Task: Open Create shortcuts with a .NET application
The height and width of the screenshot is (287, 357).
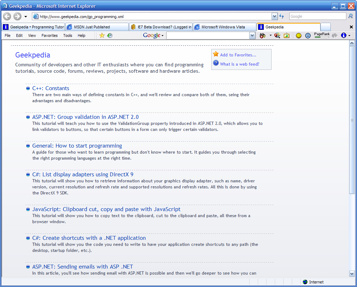Action: click(x=89, y=238)
